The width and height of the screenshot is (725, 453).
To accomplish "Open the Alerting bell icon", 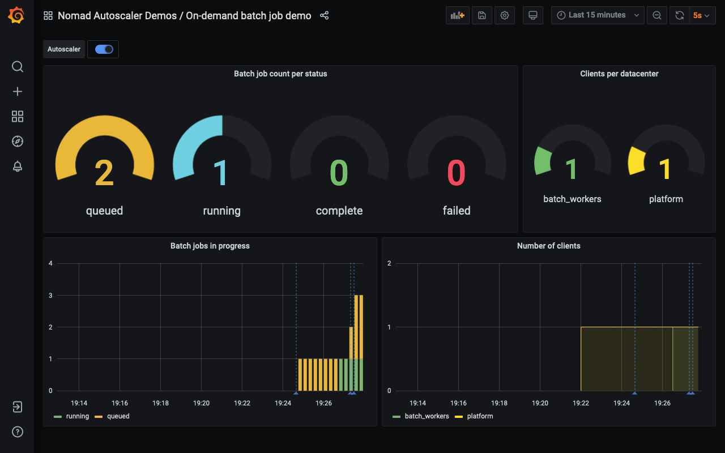I will (18, 166).
